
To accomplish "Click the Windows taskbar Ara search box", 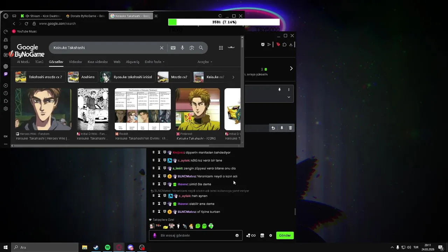I will click(x=45, y=247).
